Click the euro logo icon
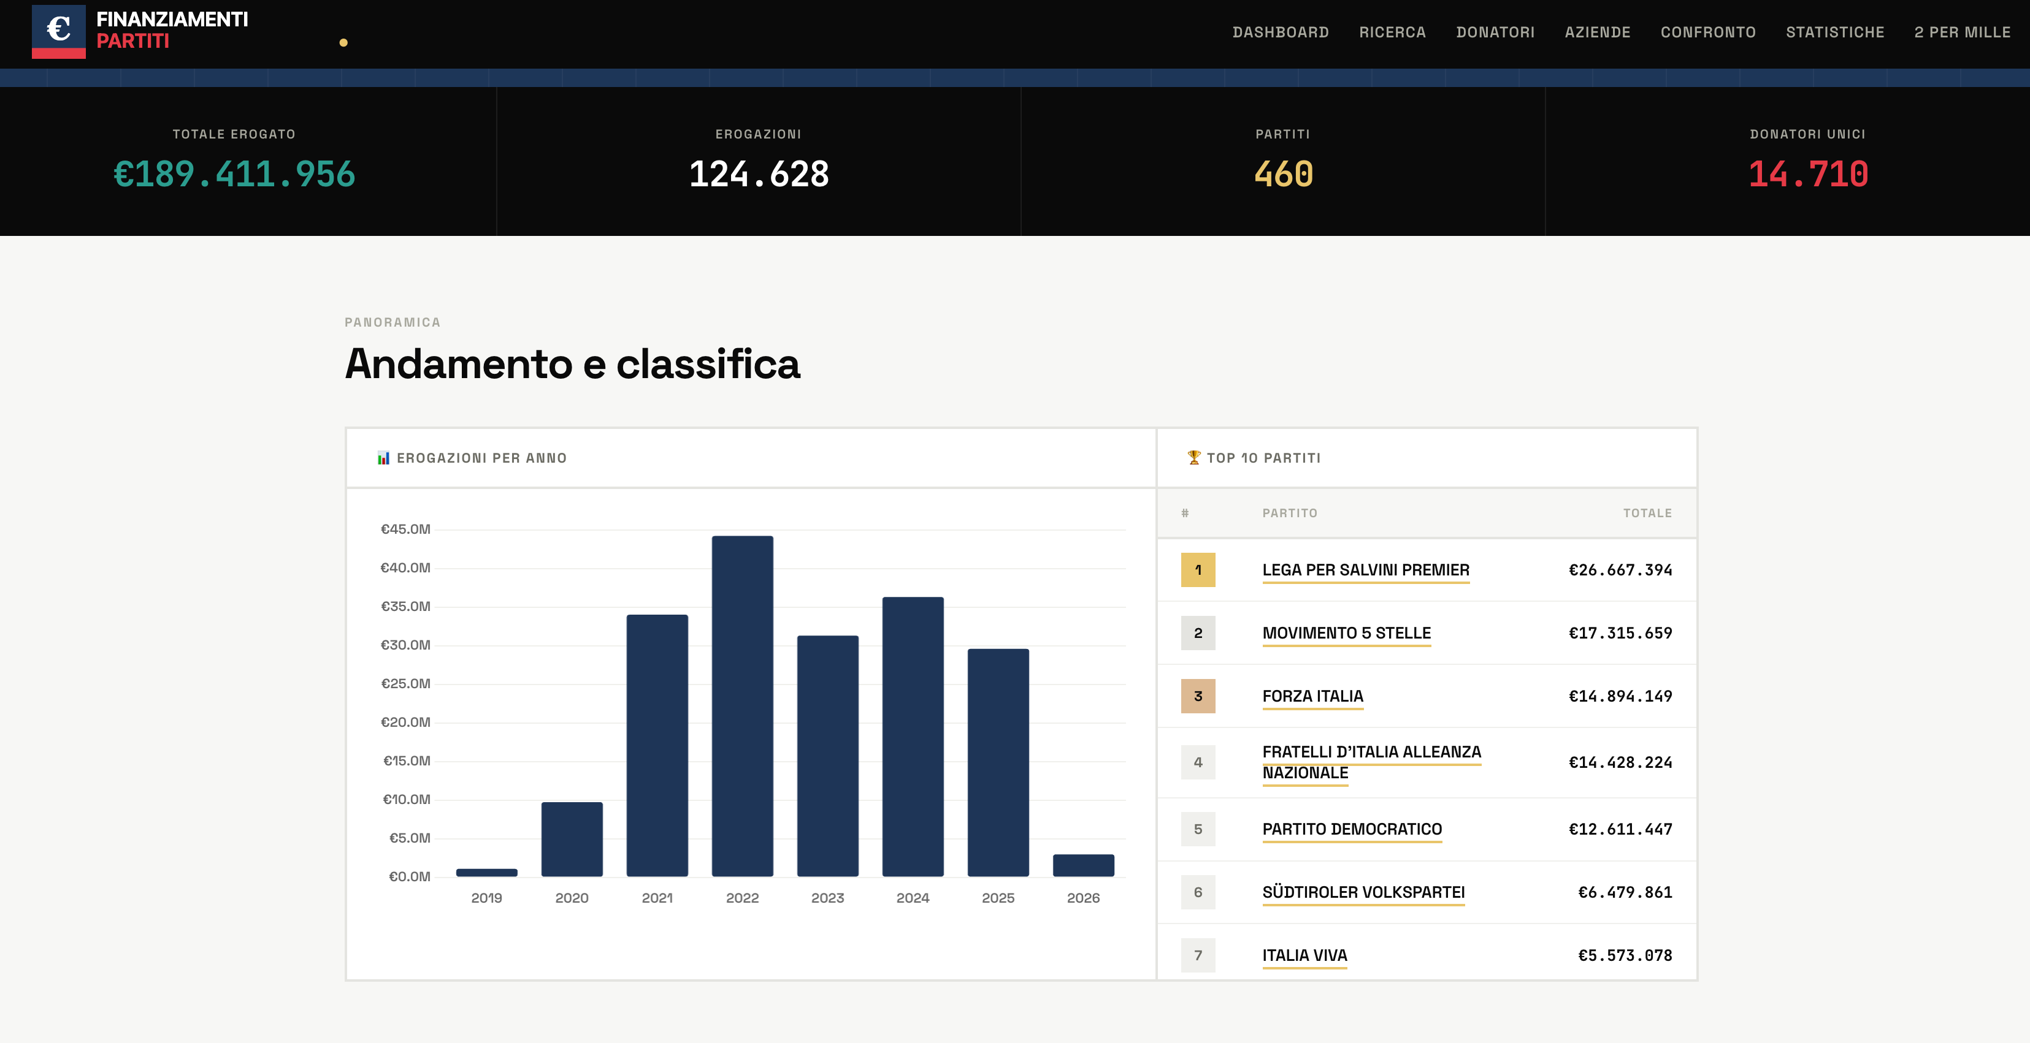Image resolution: width=2030 pixels, height=1043 pixels. (58, 31)
